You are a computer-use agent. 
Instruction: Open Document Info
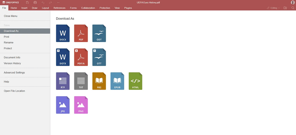click(x=25, y=58)
